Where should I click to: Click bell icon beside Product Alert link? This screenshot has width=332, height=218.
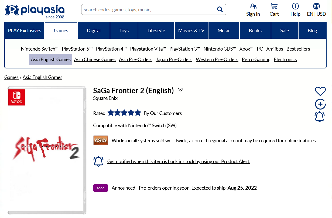98,161
